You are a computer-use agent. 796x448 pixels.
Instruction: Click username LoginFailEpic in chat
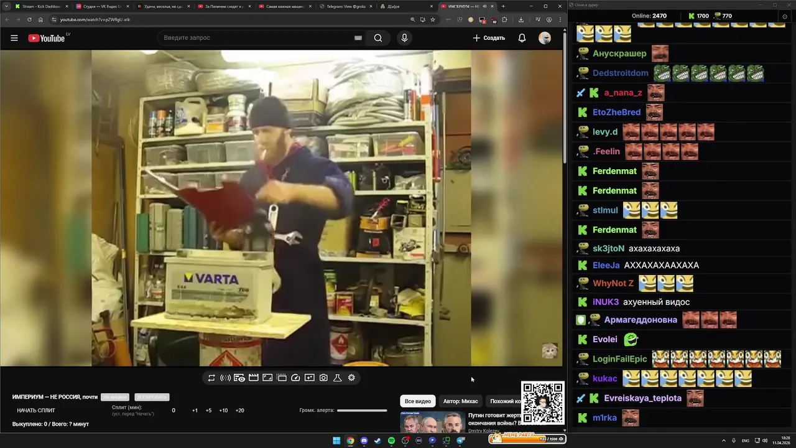pos(620,359)
